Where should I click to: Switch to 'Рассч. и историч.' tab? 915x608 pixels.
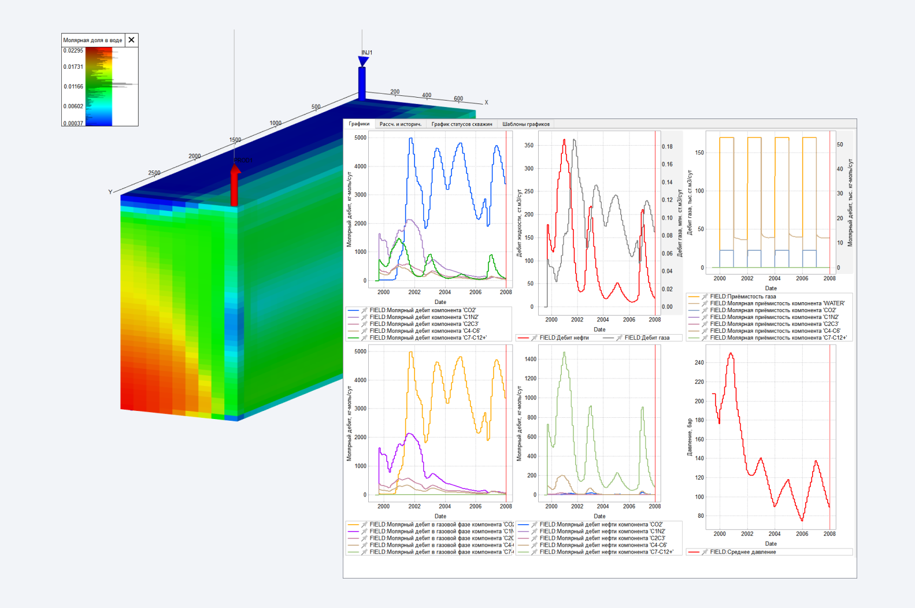[400, 124]
